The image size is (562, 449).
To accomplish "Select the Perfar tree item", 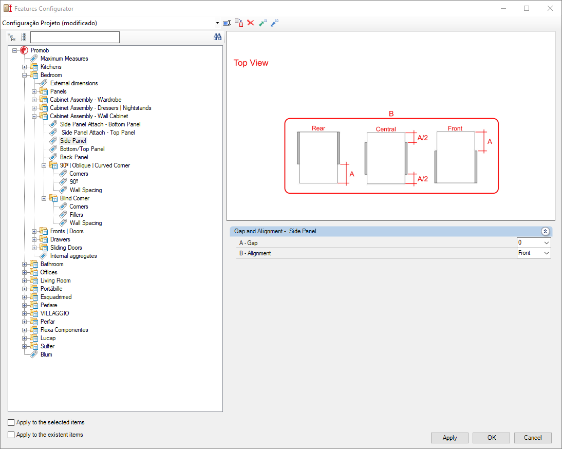I will [x=48, y=322].
